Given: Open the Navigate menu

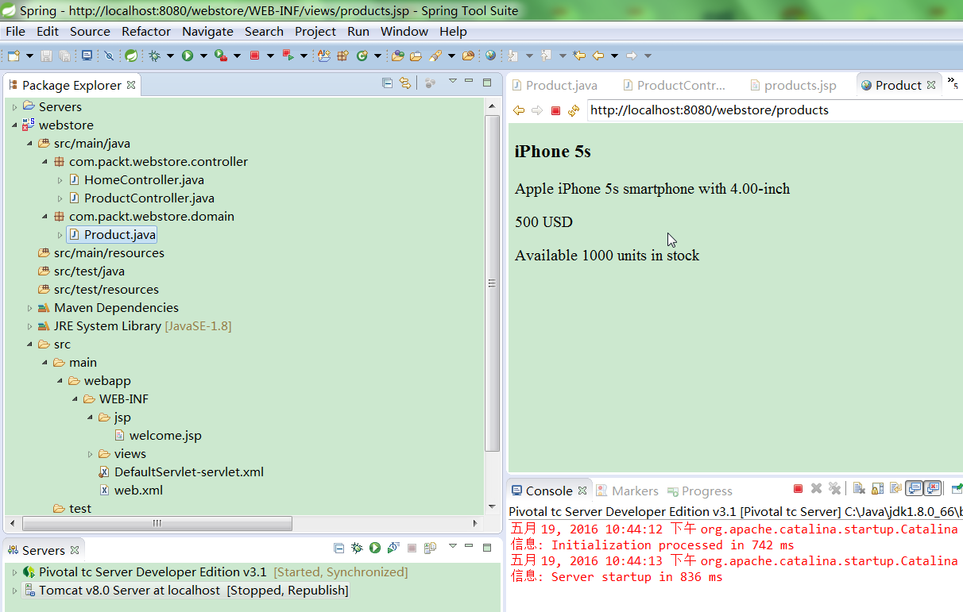Looking at the screenshot, I should (x=207, y=31).
